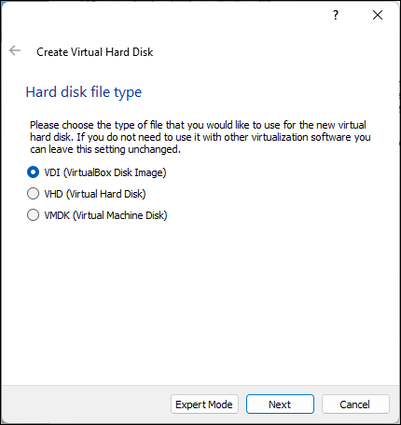
Task: Continue with the Next button
Action: (x=280, y=404)
